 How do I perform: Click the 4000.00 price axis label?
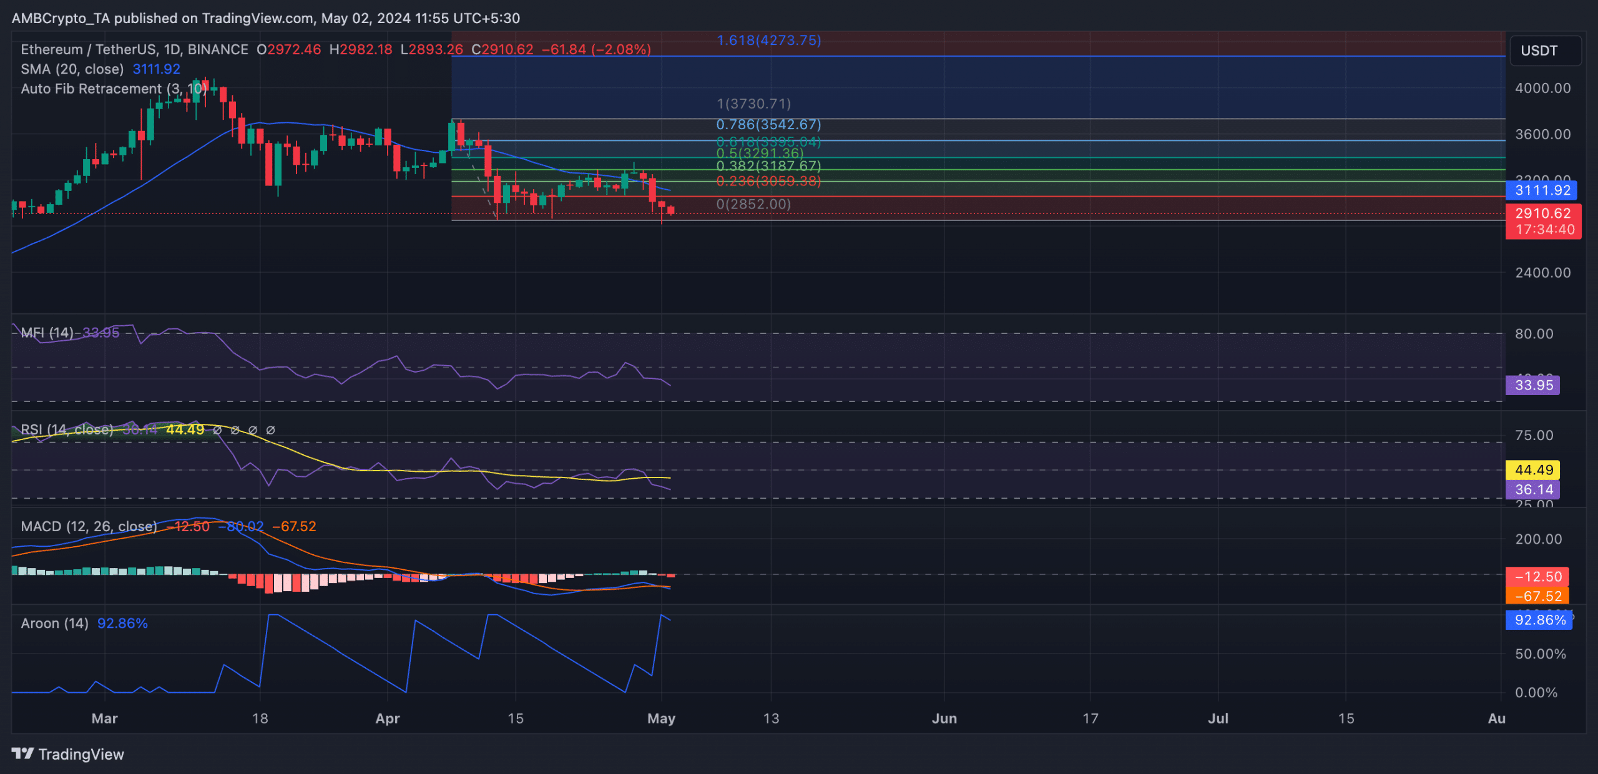coord(1542,88)
